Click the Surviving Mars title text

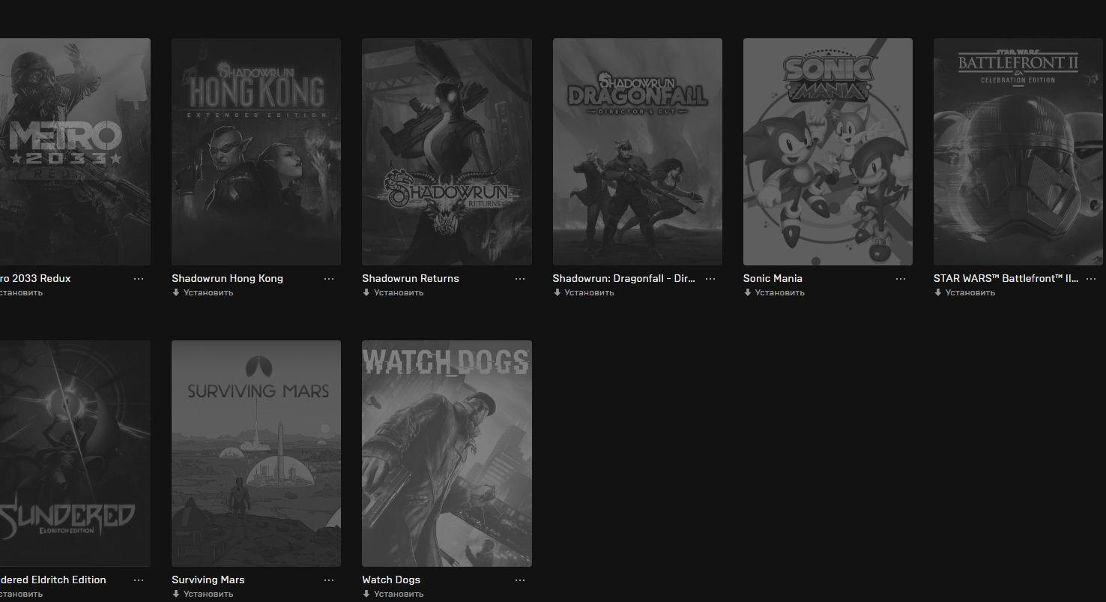coord(208,580)
